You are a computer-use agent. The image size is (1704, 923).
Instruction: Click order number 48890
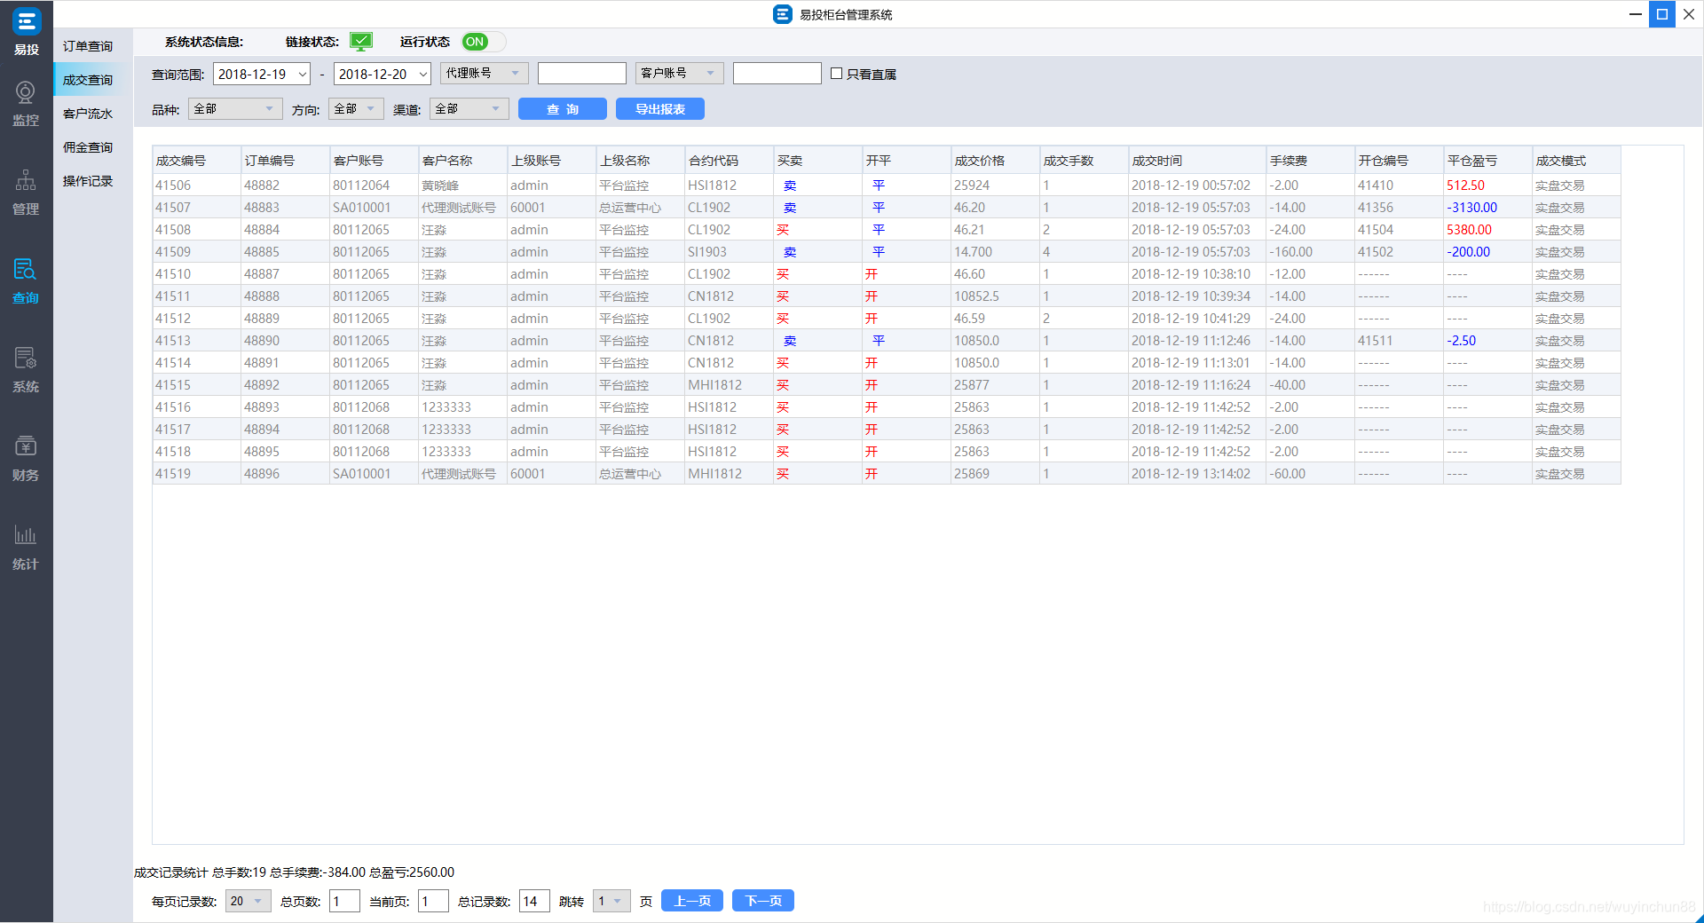[262, 341]
